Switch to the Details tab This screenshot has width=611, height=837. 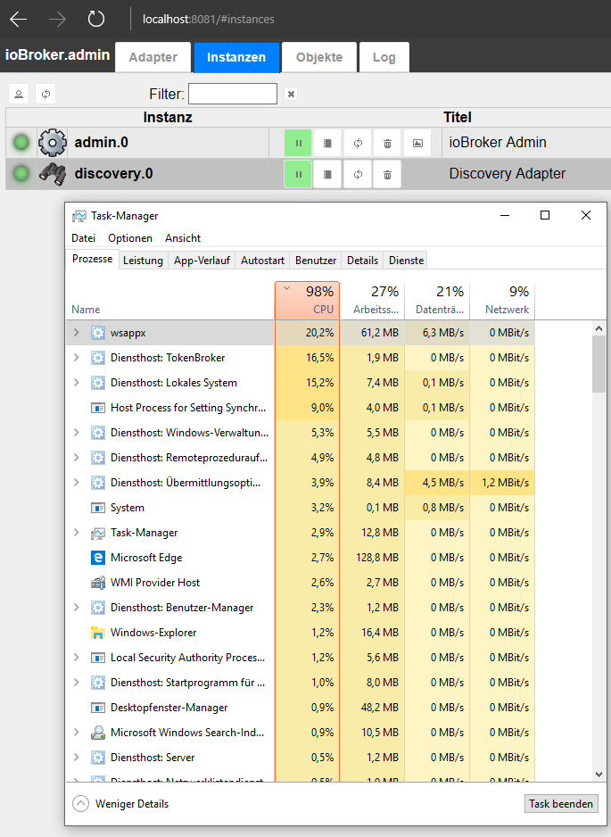pos(362,261)
